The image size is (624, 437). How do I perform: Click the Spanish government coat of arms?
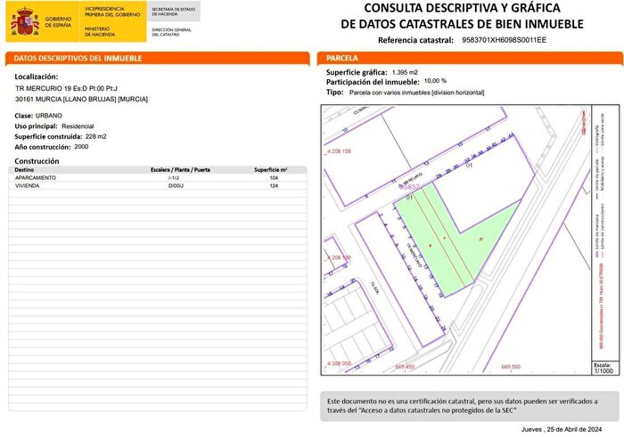[x=25, y=21]
